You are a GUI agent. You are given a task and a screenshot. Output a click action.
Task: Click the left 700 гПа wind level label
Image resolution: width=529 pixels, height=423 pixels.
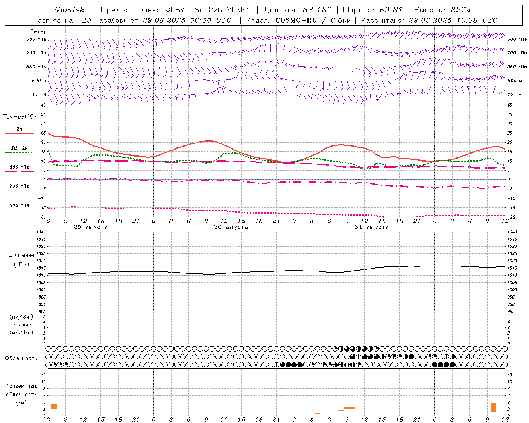point(36,53)
